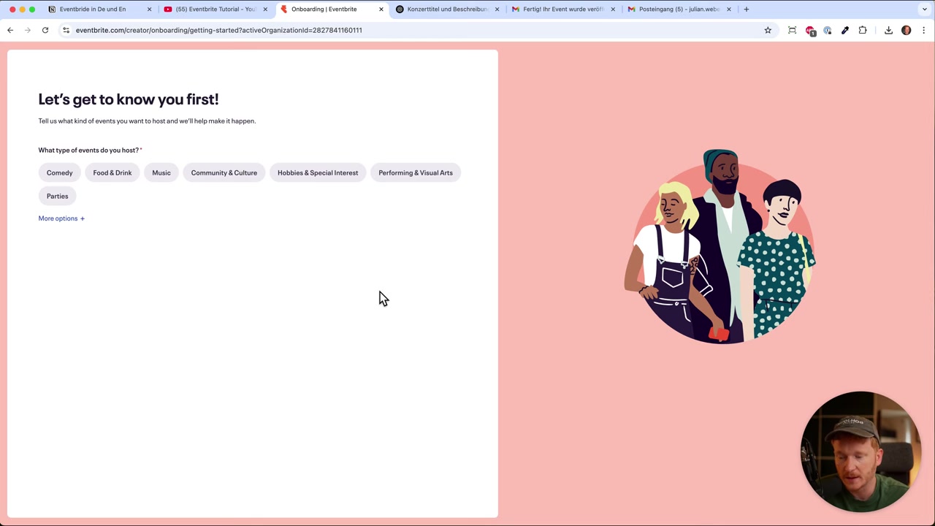Switch to Eventbrite Tutorial YouTube tab
Screen dimensions: 935x526
(x=215, y=9)
